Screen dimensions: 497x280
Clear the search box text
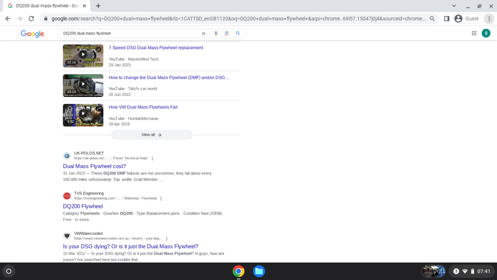tap(203, 33)
